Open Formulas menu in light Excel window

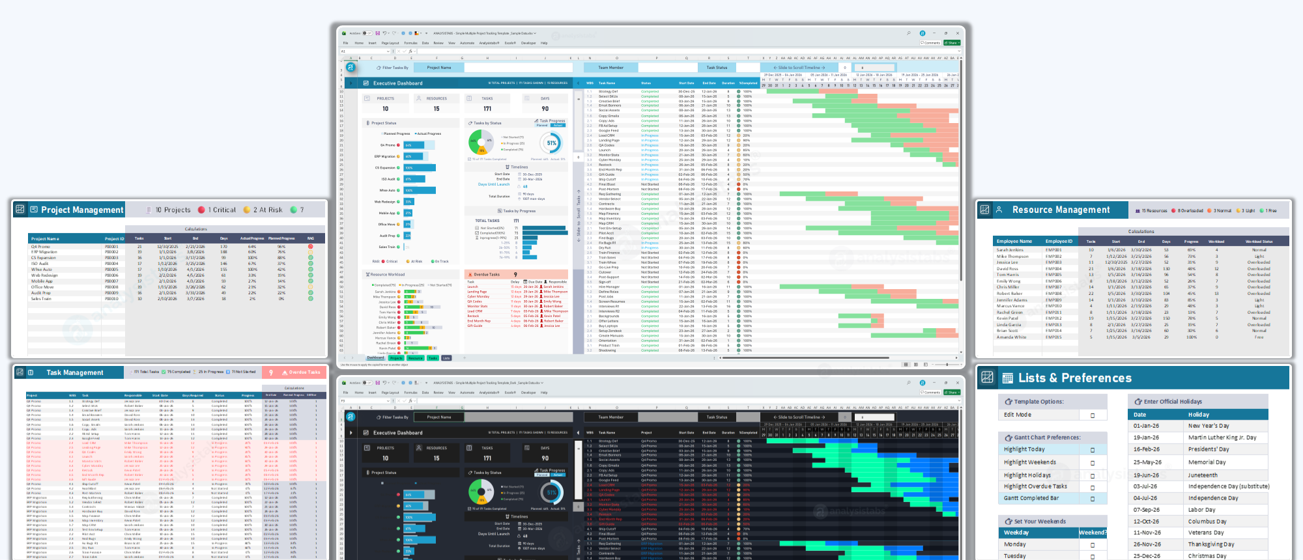(x=410, y=43)
